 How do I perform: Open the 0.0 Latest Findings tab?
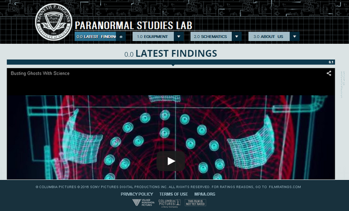pyautogui.click(x=95, y=37)
